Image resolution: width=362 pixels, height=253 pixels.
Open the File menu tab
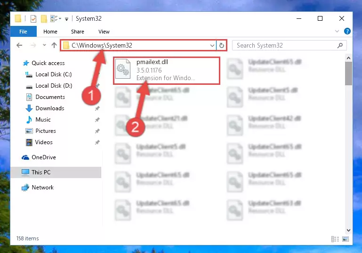coord(24,32)
